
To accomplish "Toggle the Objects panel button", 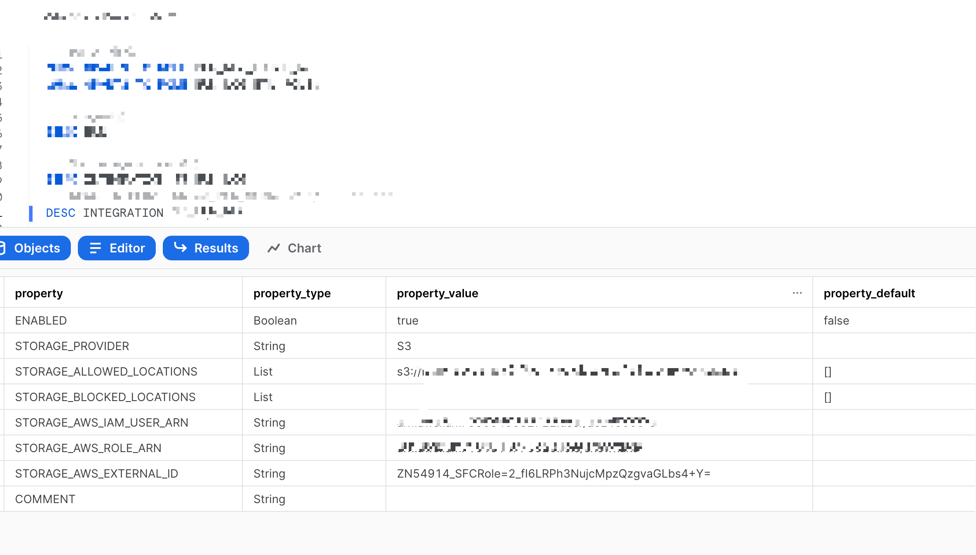I will pyautogui.click(x=37, y=248).
